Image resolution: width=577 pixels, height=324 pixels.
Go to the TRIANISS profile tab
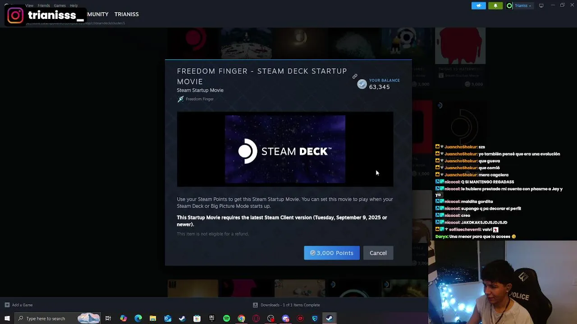pos(126,14)
